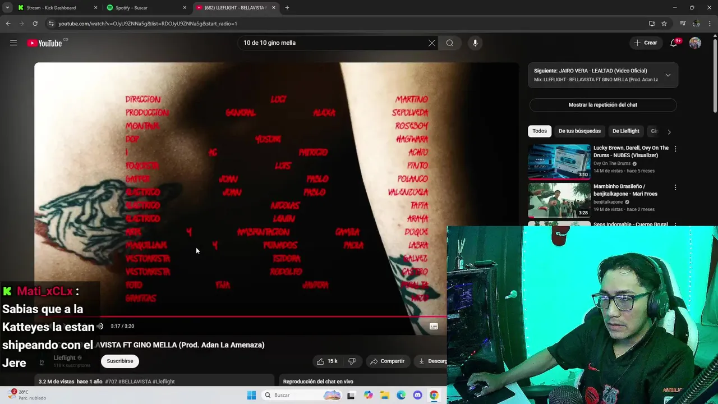Screen dimensions: 718x404
Task: Click Mostrar la repetición del chat
Action: [603, 105]
